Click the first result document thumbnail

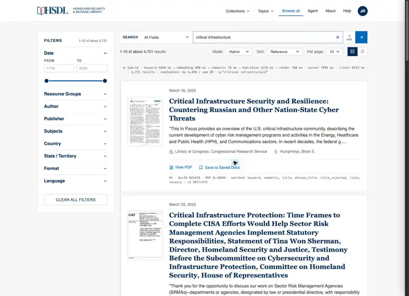click(x=145, y=121)
